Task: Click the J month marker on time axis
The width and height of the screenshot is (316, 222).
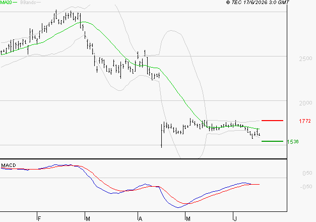Action: [x=235, y=219]
